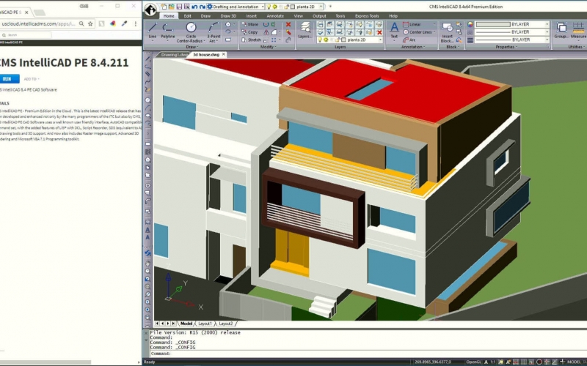Open the Help ribbon tab
Screen dimensions: 587x366
point(393,16)
